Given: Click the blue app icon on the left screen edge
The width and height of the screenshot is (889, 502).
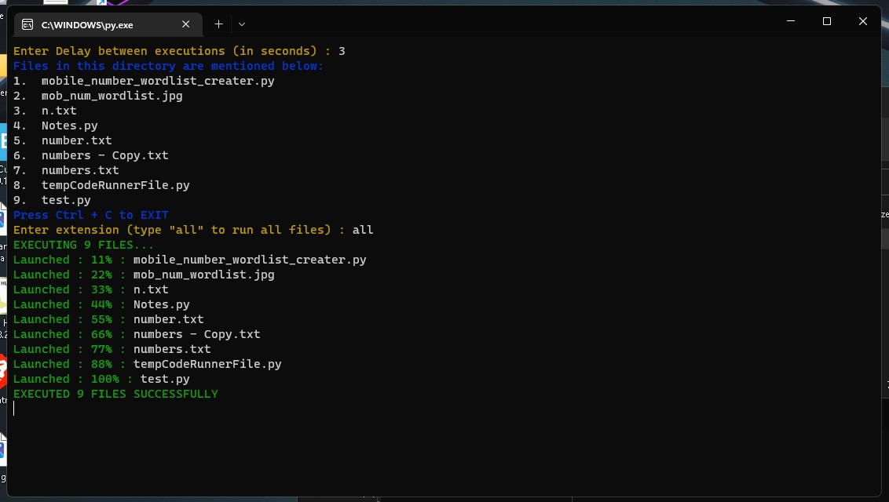Looking at the screenshot, I should click(2, 451).
